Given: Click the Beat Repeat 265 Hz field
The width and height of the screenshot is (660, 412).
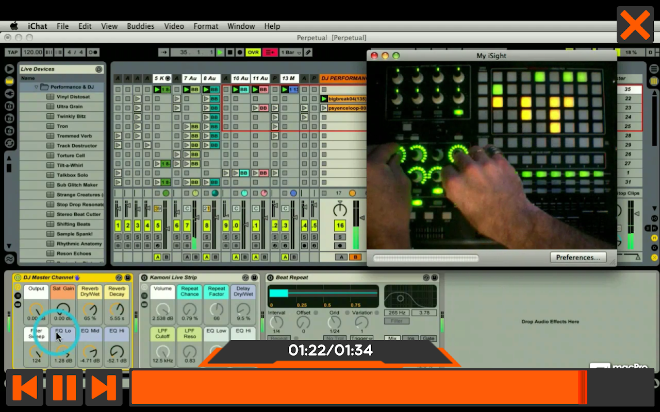Looking at the screenshot, I should coord(397,313).
